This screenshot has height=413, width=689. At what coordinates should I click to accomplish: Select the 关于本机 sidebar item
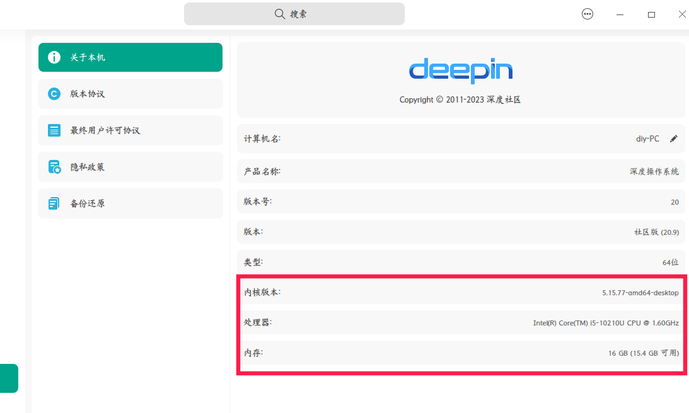130,57
